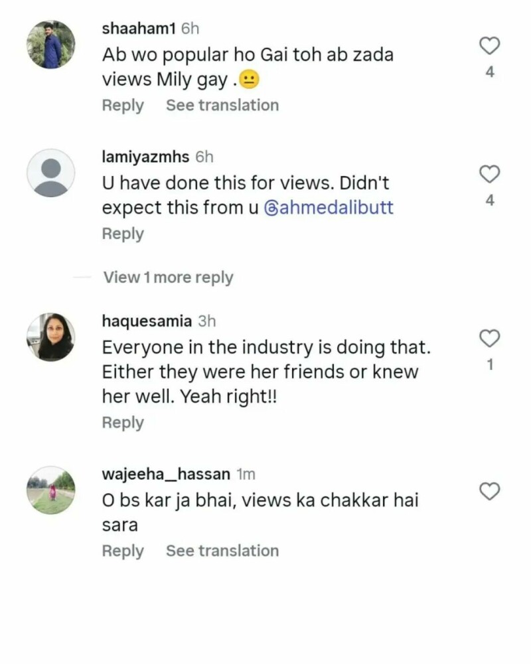Reply to haquesamia's comment

point(123,423)
